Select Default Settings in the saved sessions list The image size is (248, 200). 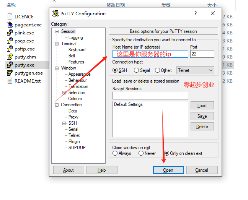click(x=128, y=104)
